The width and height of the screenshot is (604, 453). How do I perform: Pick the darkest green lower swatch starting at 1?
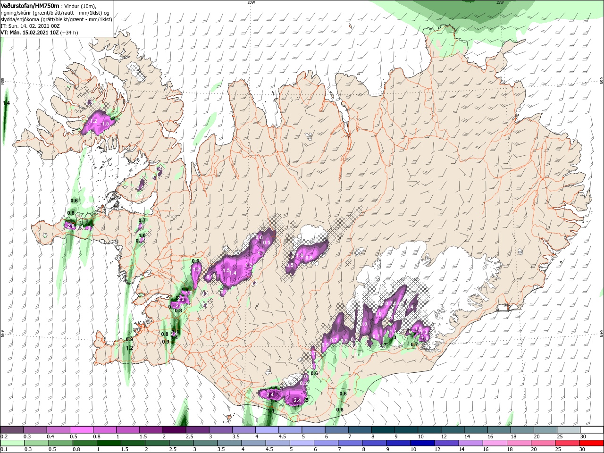pyautogui.click(x=109, y=443)
